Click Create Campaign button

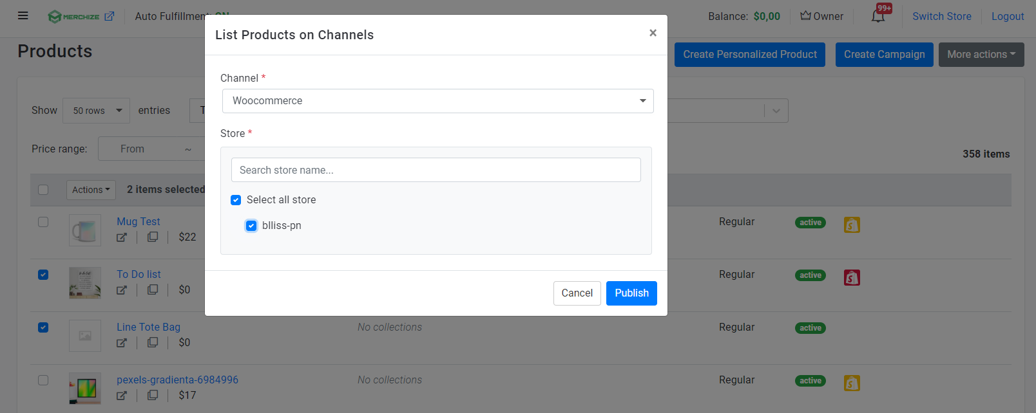click(x=884, y=55)
